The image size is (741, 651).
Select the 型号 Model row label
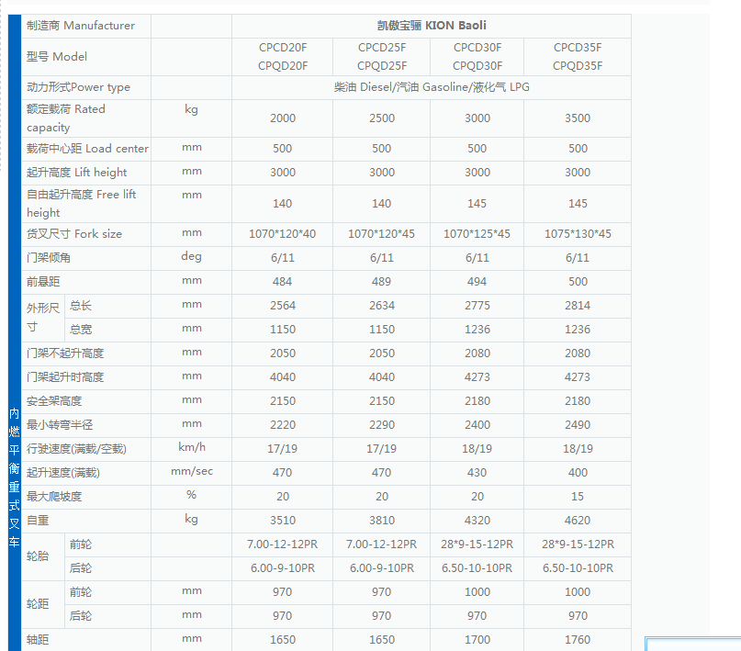pyautogui.click(x=57, y=57)
